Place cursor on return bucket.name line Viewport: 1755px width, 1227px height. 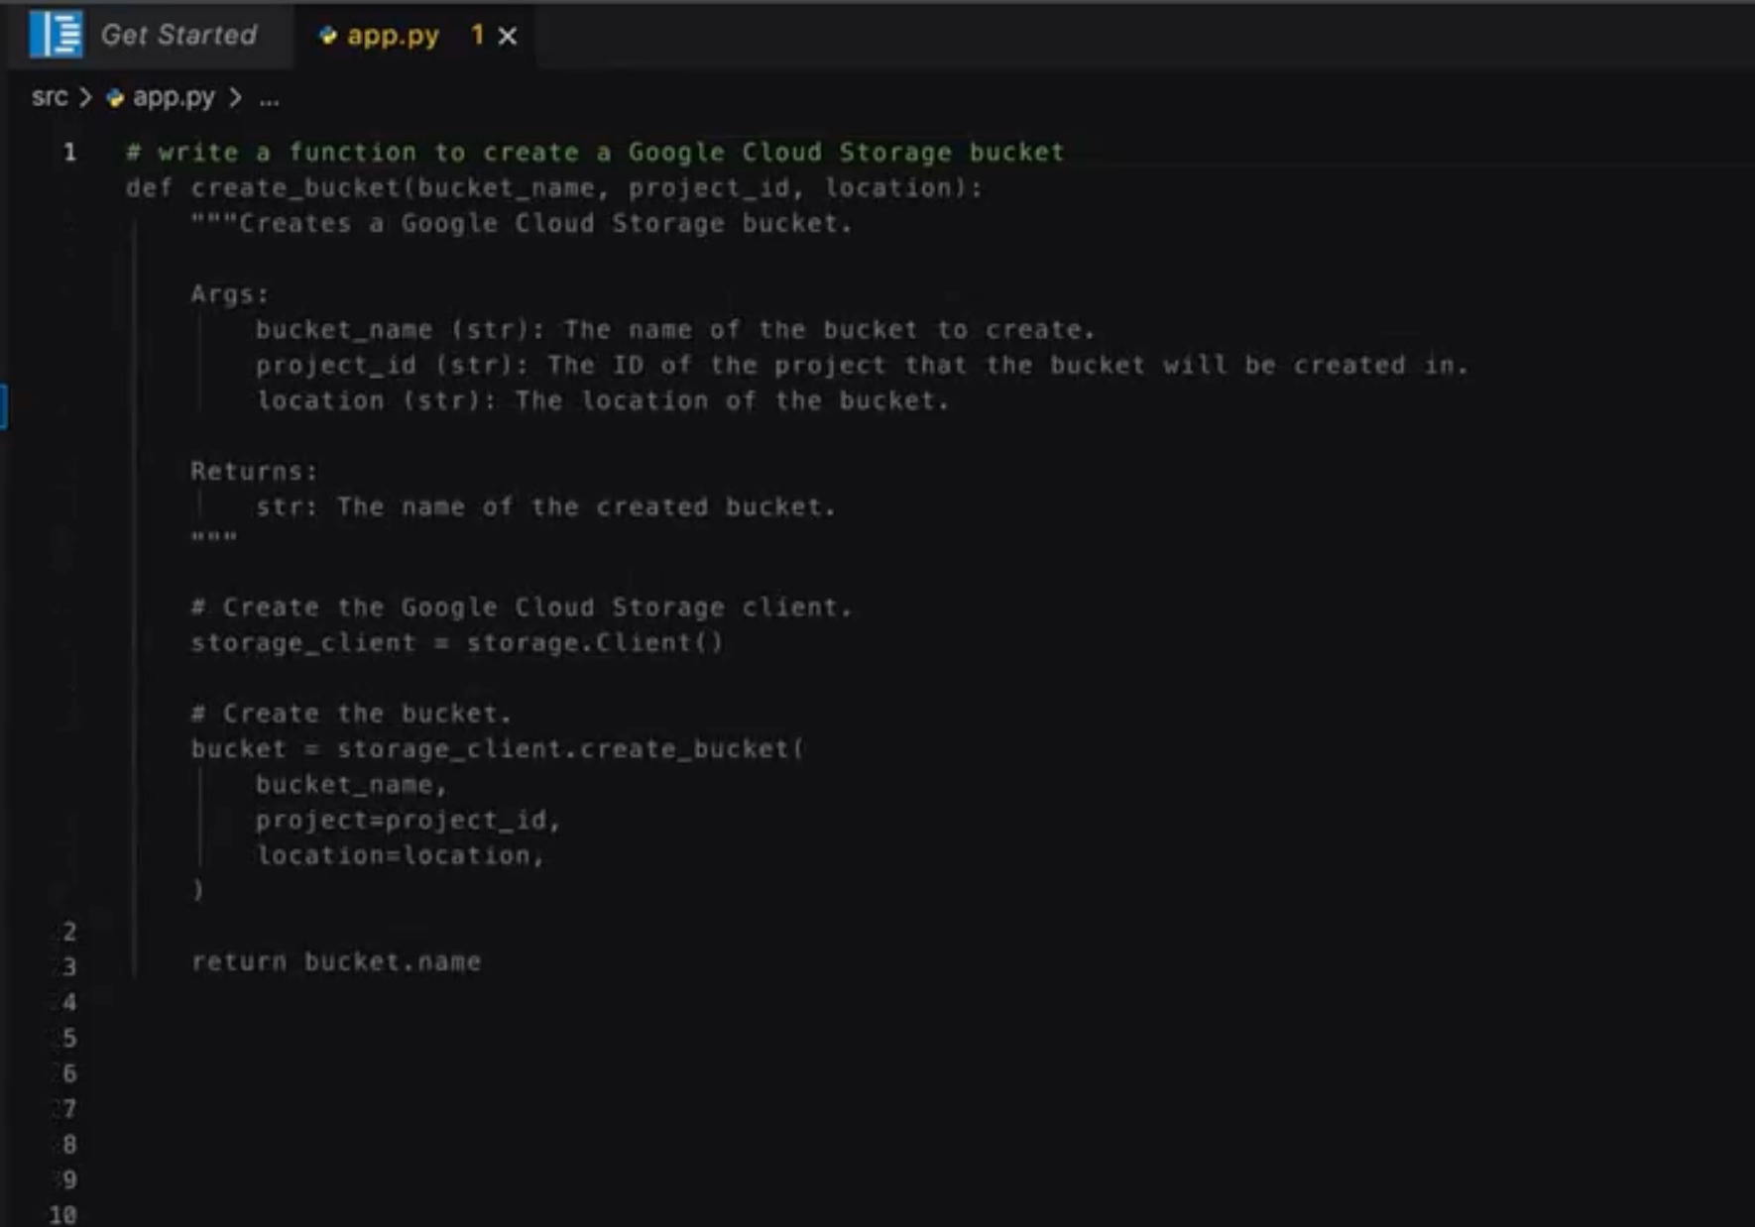[336, 962]
